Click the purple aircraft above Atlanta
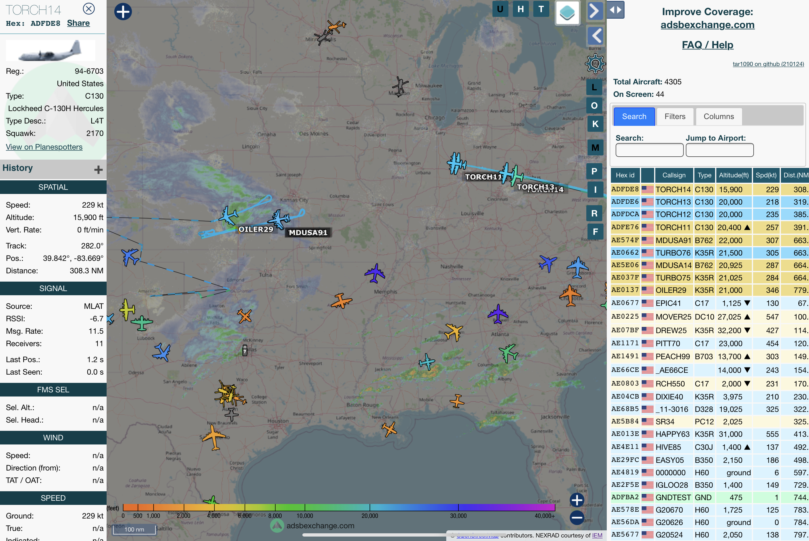The width and height of the screenshot is (809, 541). tap(498, 314)
